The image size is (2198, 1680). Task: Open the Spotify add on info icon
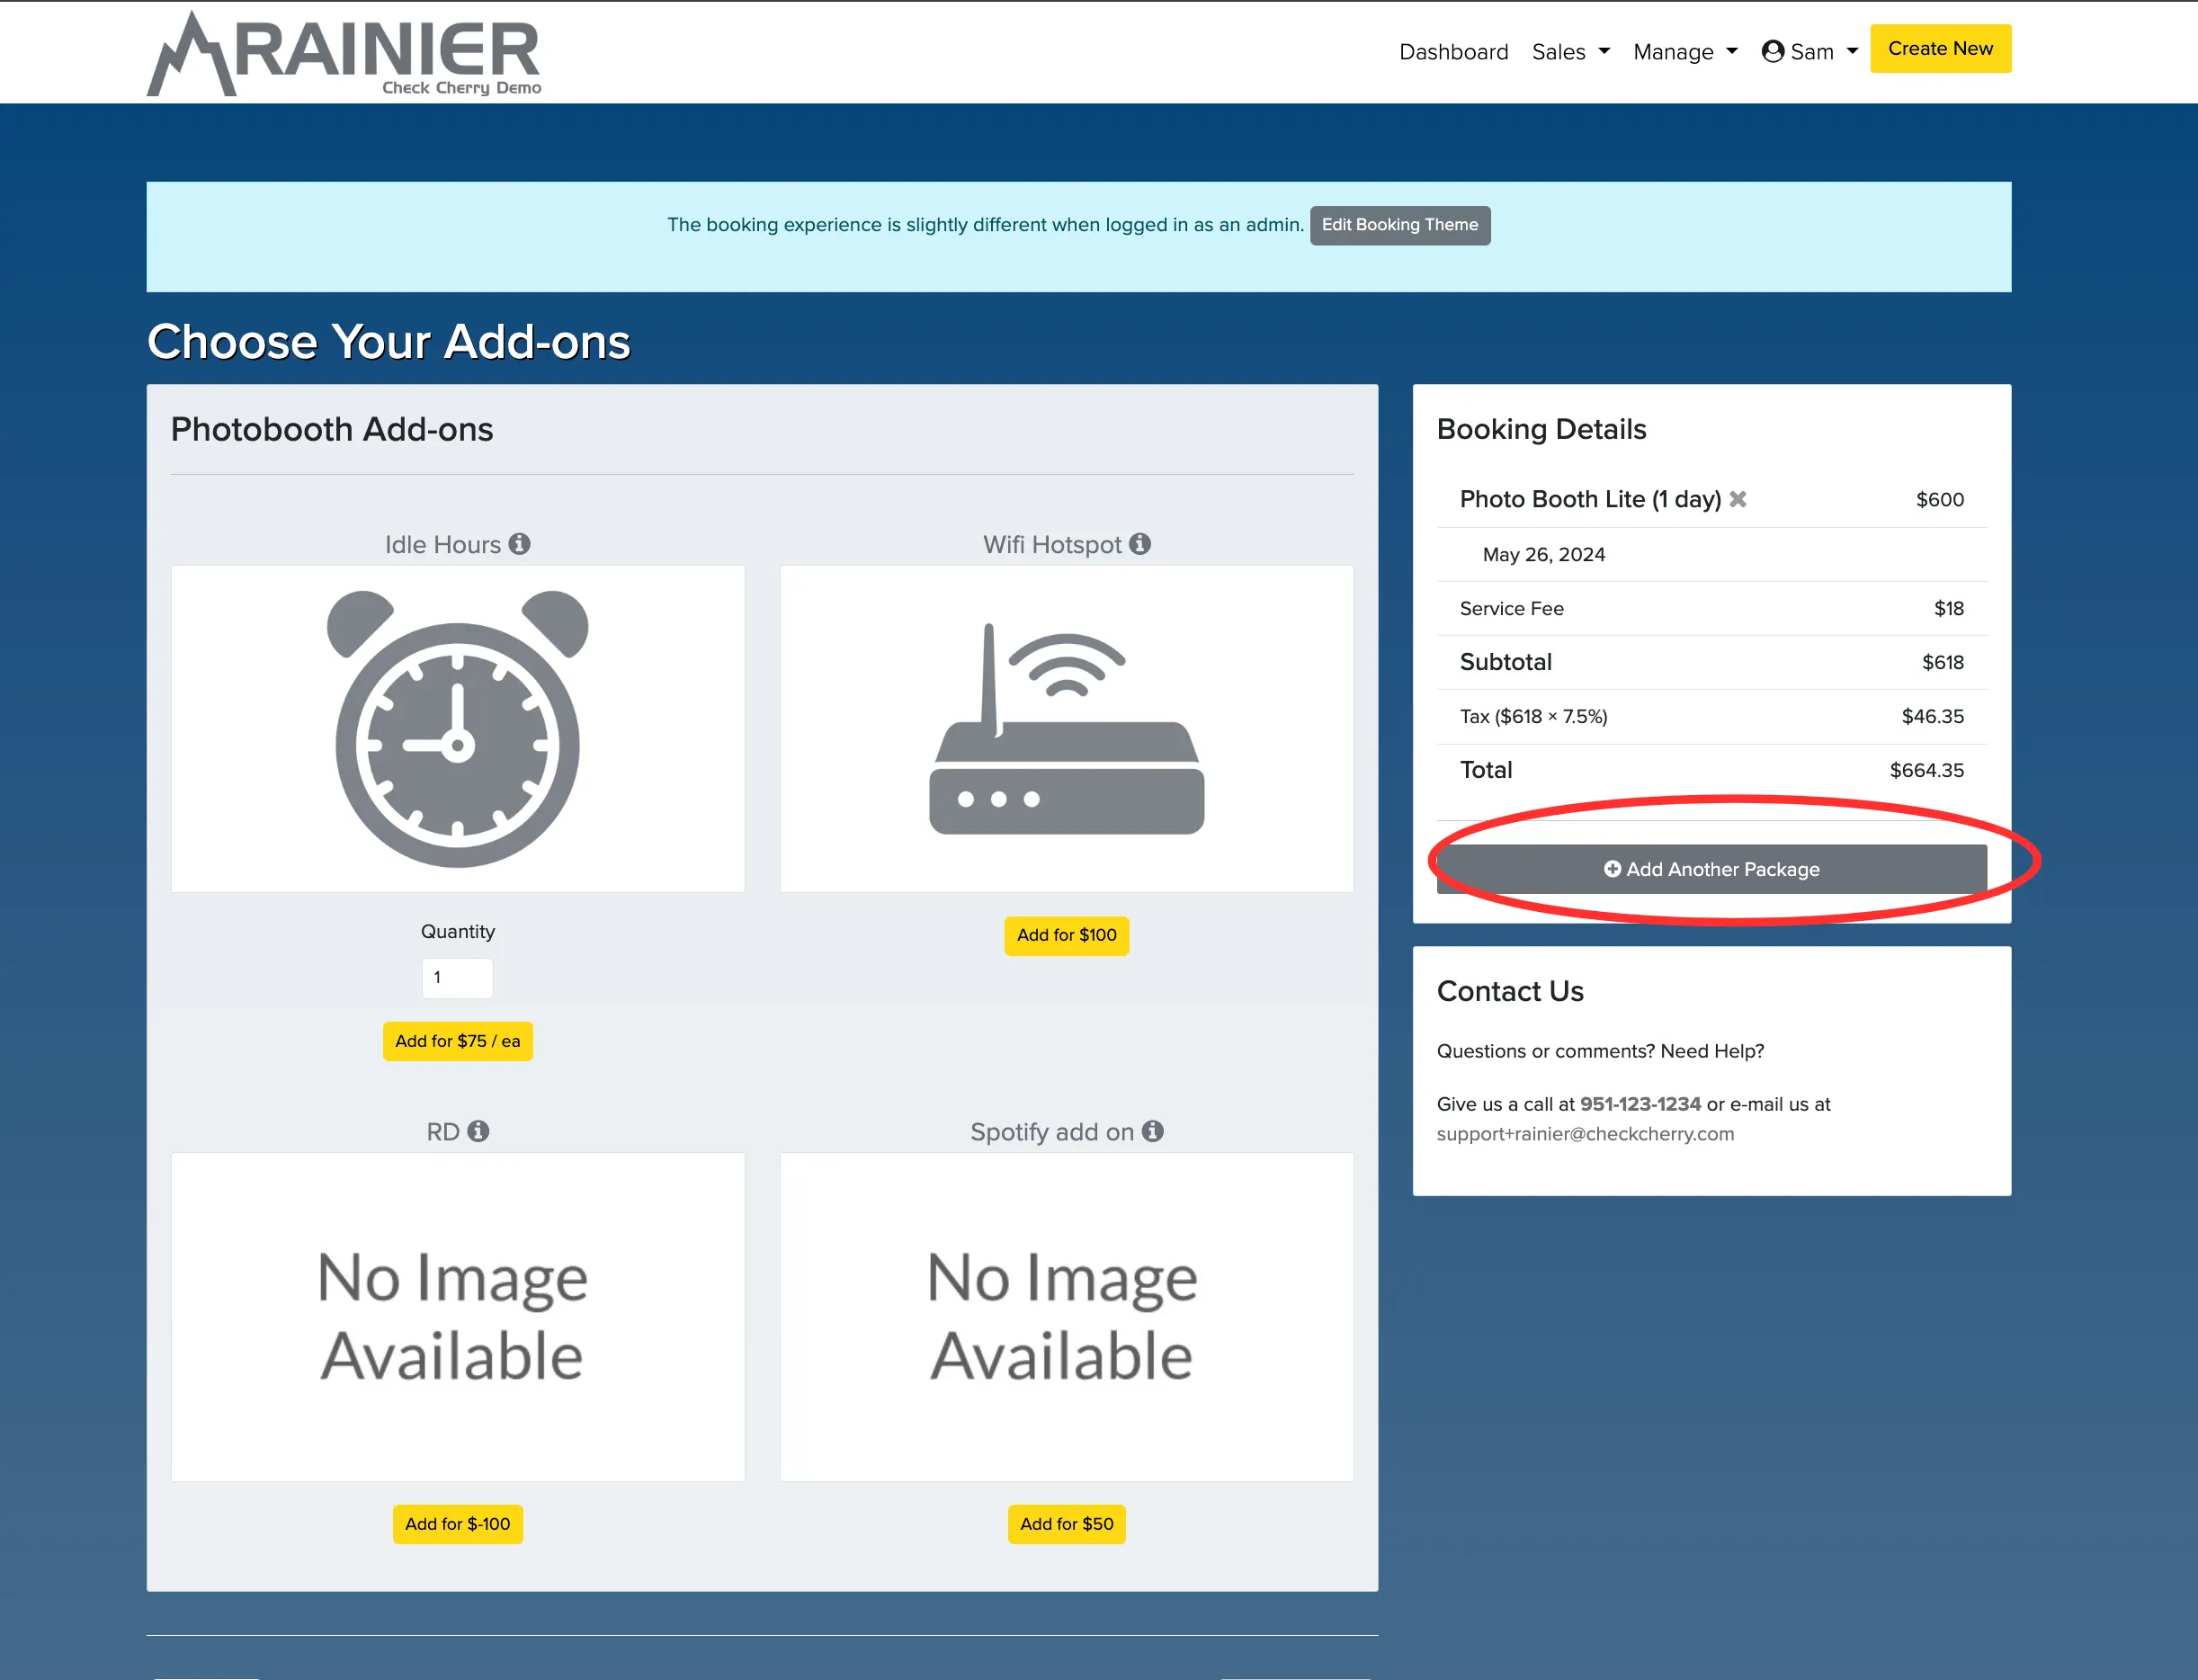1153,1131
